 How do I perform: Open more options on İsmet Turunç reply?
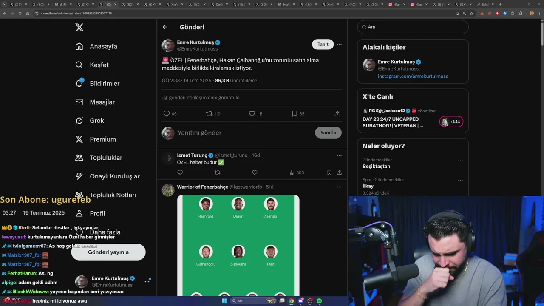[x=339, y=155]
